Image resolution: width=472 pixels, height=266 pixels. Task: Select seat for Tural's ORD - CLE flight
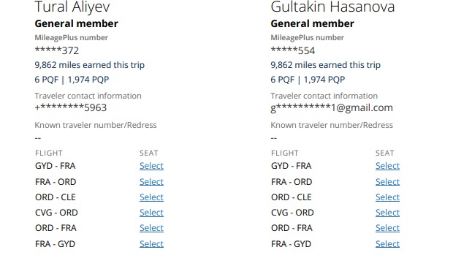(x=151, y=197)
